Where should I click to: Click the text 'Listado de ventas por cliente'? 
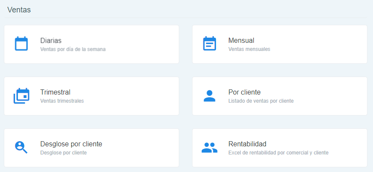pos(261,101)
